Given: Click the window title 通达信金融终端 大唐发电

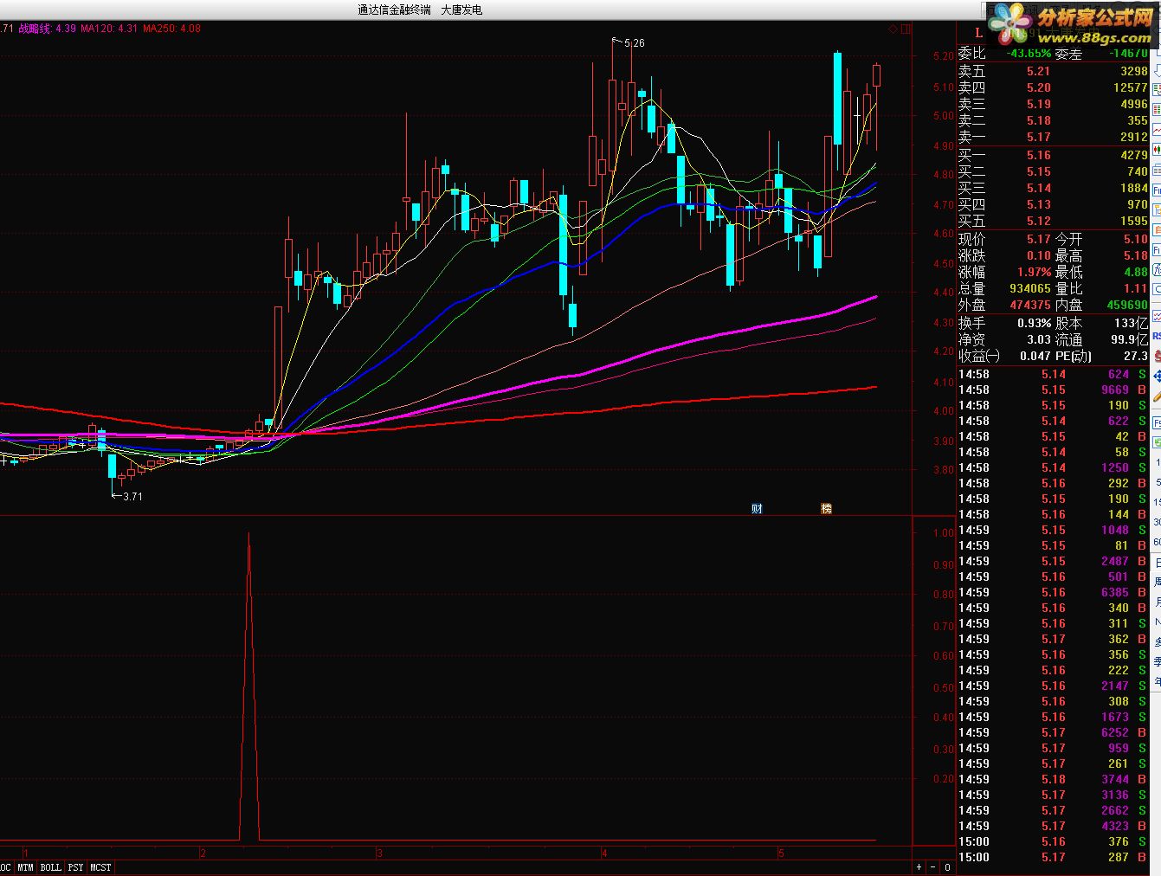Looking at the screenshot, I should coord(420,10).
